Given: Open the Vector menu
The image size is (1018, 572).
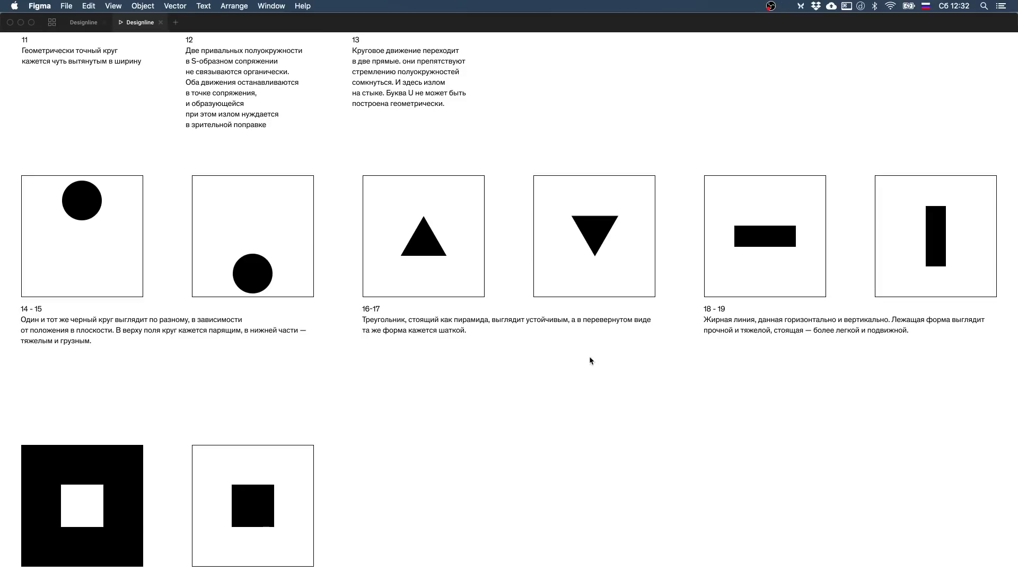Looking at the screenshot, I should pyautogui.click(x=175, y=6).
